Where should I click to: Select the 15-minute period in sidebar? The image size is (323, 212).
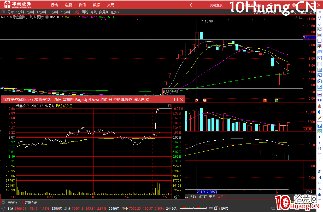pos(319,148)
